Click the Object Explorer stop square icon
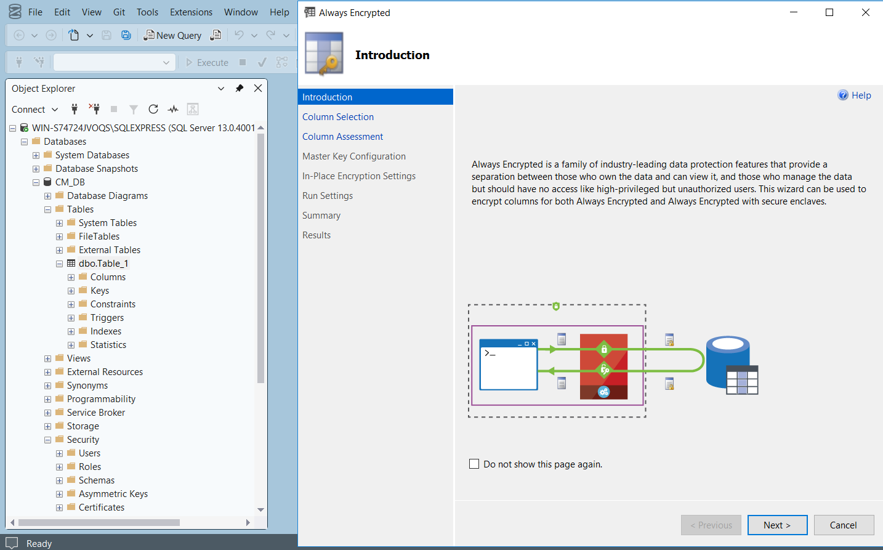 [x=114, y=109]
